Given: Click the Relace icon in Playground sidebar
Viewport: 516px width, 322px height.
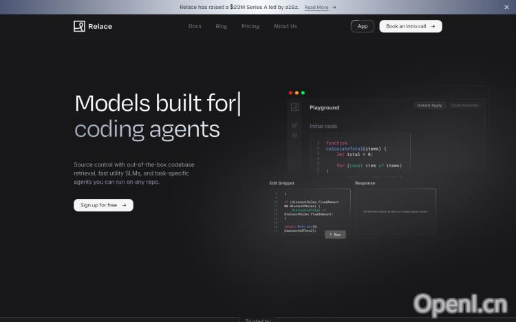Looking at the screenshot, I should tap(294, 107).
